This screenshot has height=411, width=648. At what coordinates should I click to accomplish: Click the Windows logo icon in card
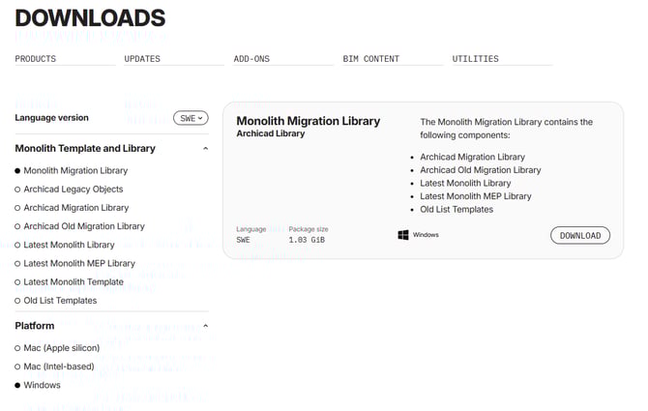coord(403,235)
